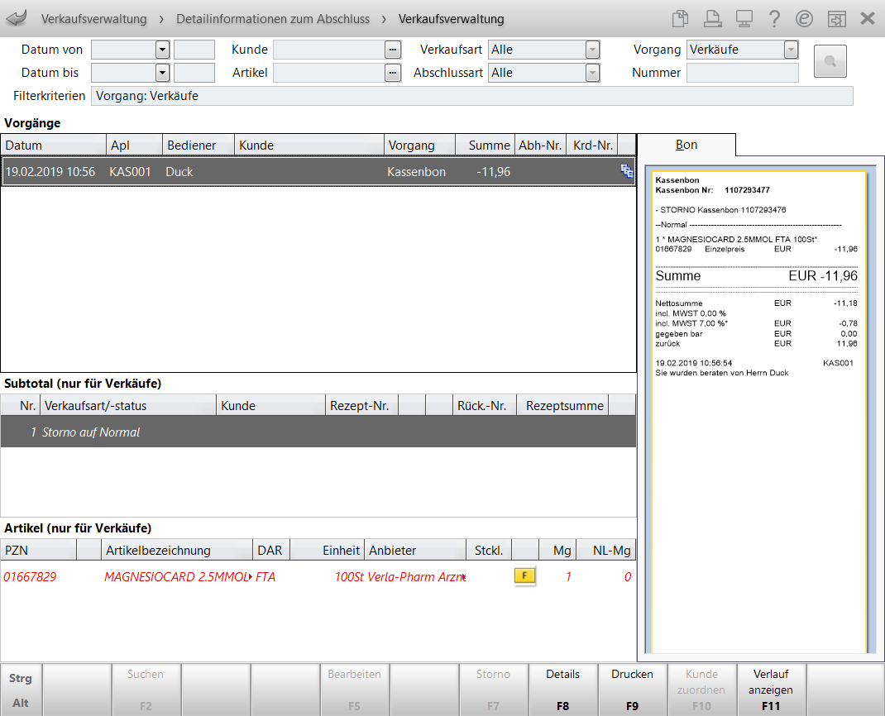Click the back arrow icon

17,18
